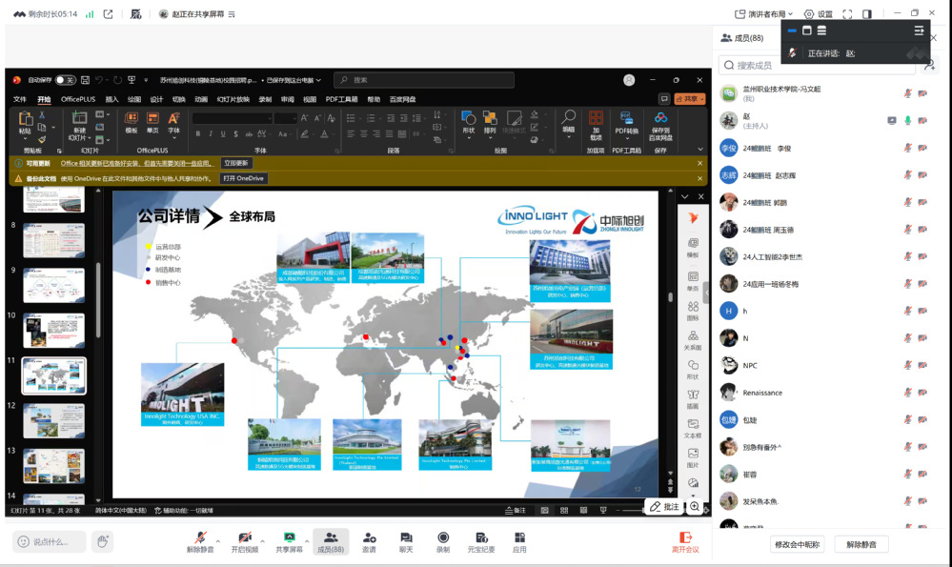Click 新建幻灯片 new slide icon
952x567 pixels.
point(79,117)
